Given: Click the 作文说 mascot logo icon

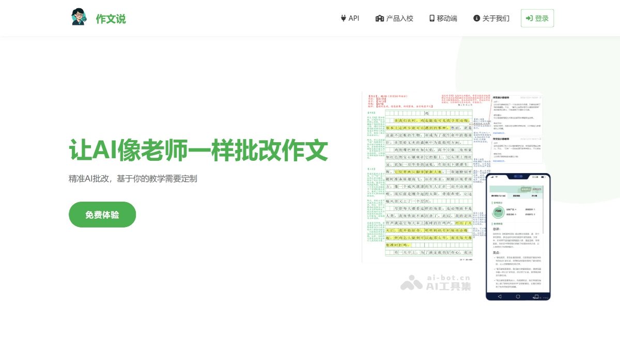Looking at the screenshot, I should coord(79,17).
